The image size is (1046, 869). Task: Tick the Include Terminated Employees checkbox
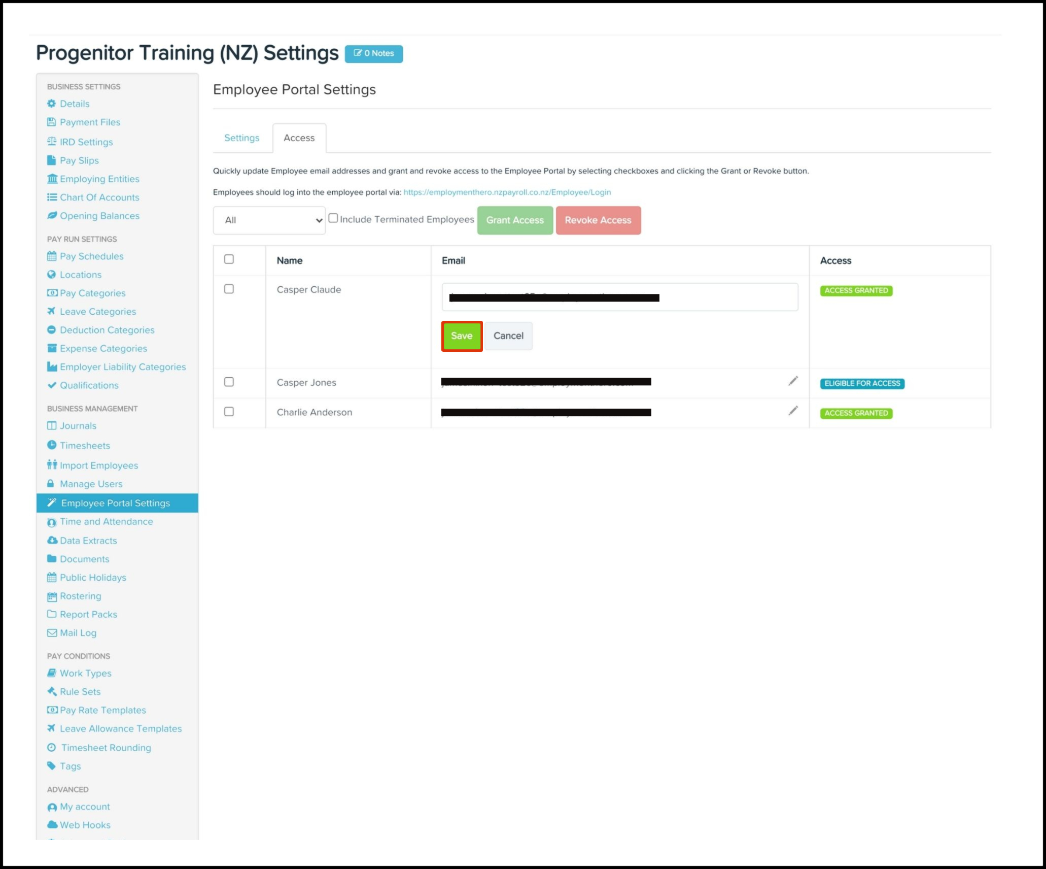(x=333, y=218)
